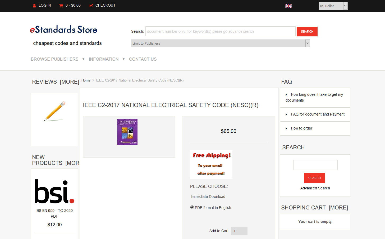
Task: Click the Home breadcrumb link
Action: coord(86,80)
